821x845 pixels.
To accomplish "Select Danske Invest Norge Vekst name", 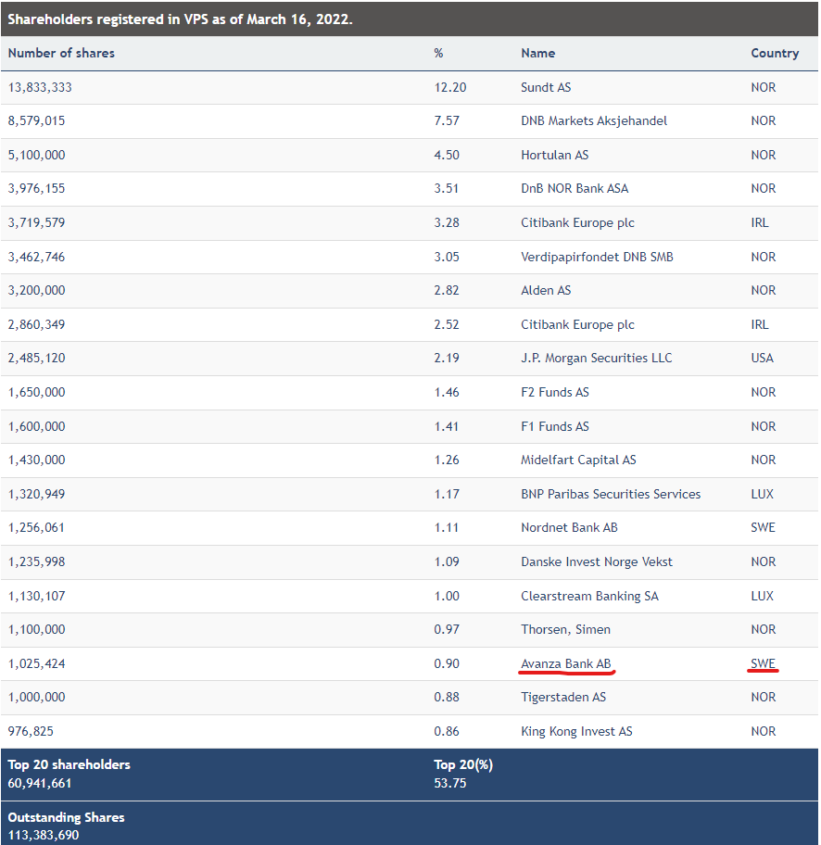I will (x=596, y=562).
